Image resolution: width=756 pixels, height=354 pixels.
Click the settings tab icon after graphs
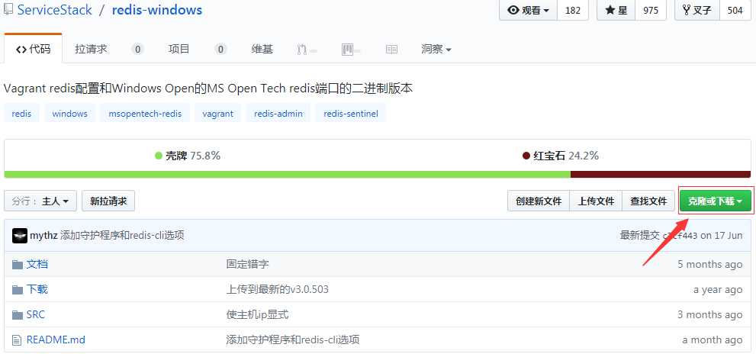(391, 49)
